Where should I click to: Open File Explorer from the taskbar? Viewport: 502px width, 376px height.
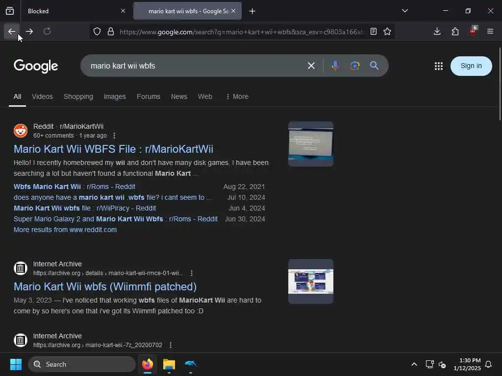click(x=169, y=364)
